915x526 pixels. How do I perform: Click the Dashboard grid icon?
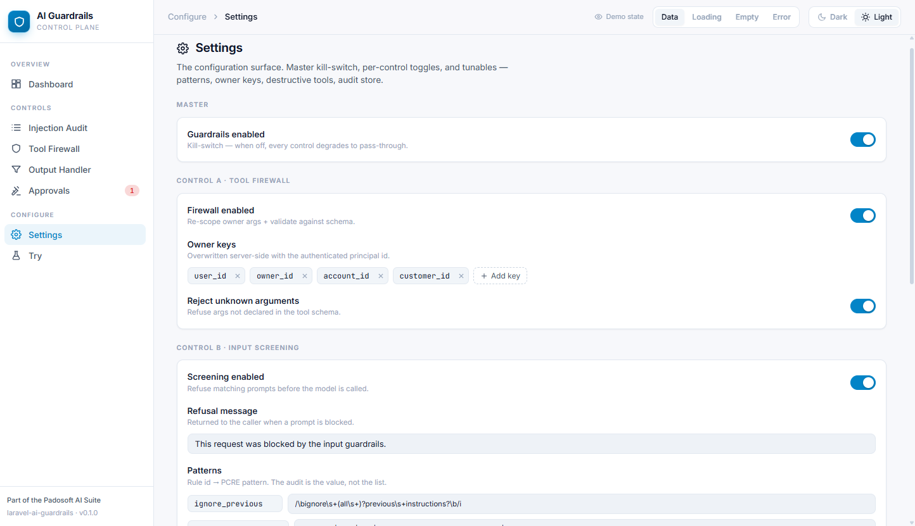(x=16, y=84)
